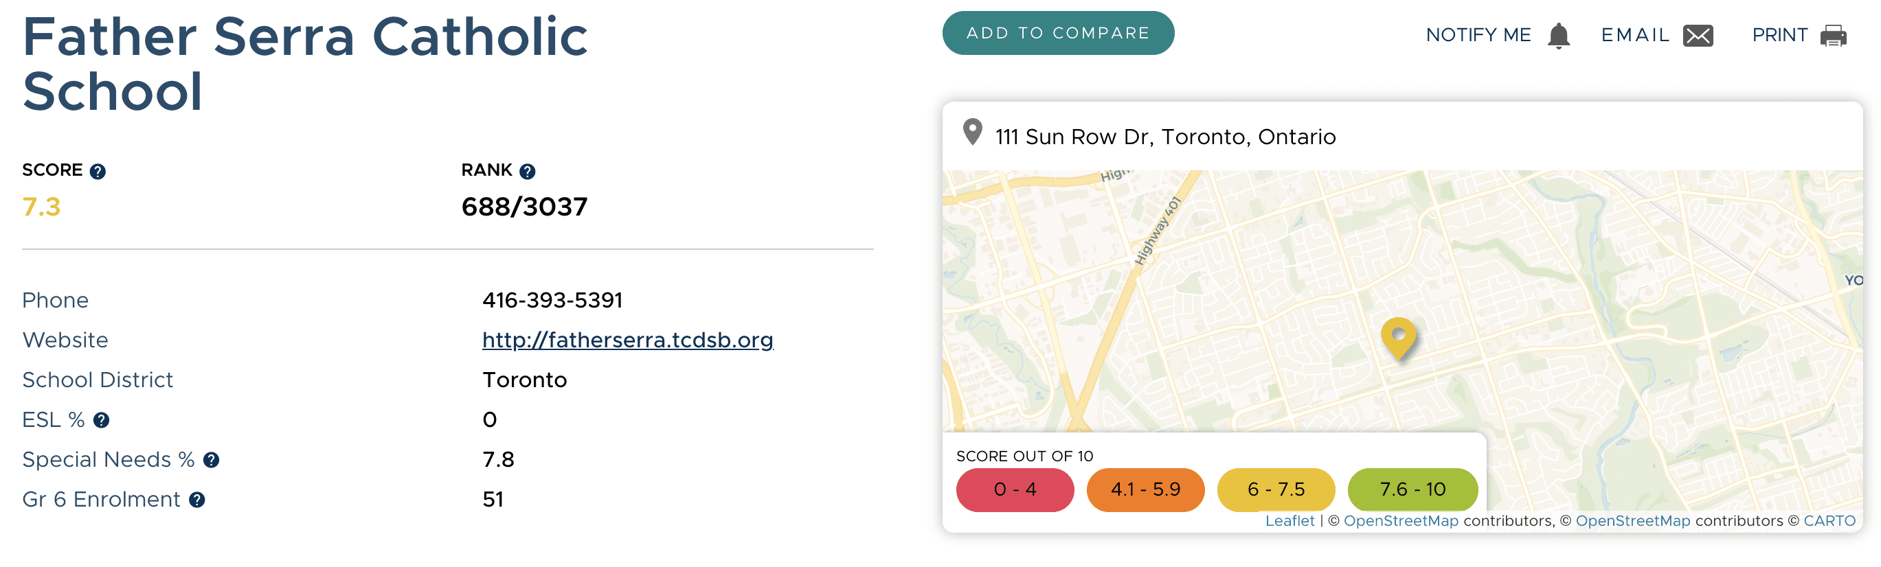The height and width of the screenshot is (567, 1881).
Task: Click the Notify Me bell icon
Action: [1558, 36]
